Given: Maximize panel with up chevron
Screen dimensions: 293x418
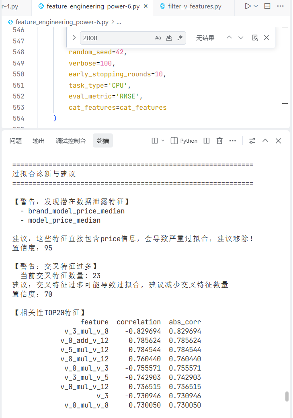Looking at the screenshot, I should [x=265, y=141].
